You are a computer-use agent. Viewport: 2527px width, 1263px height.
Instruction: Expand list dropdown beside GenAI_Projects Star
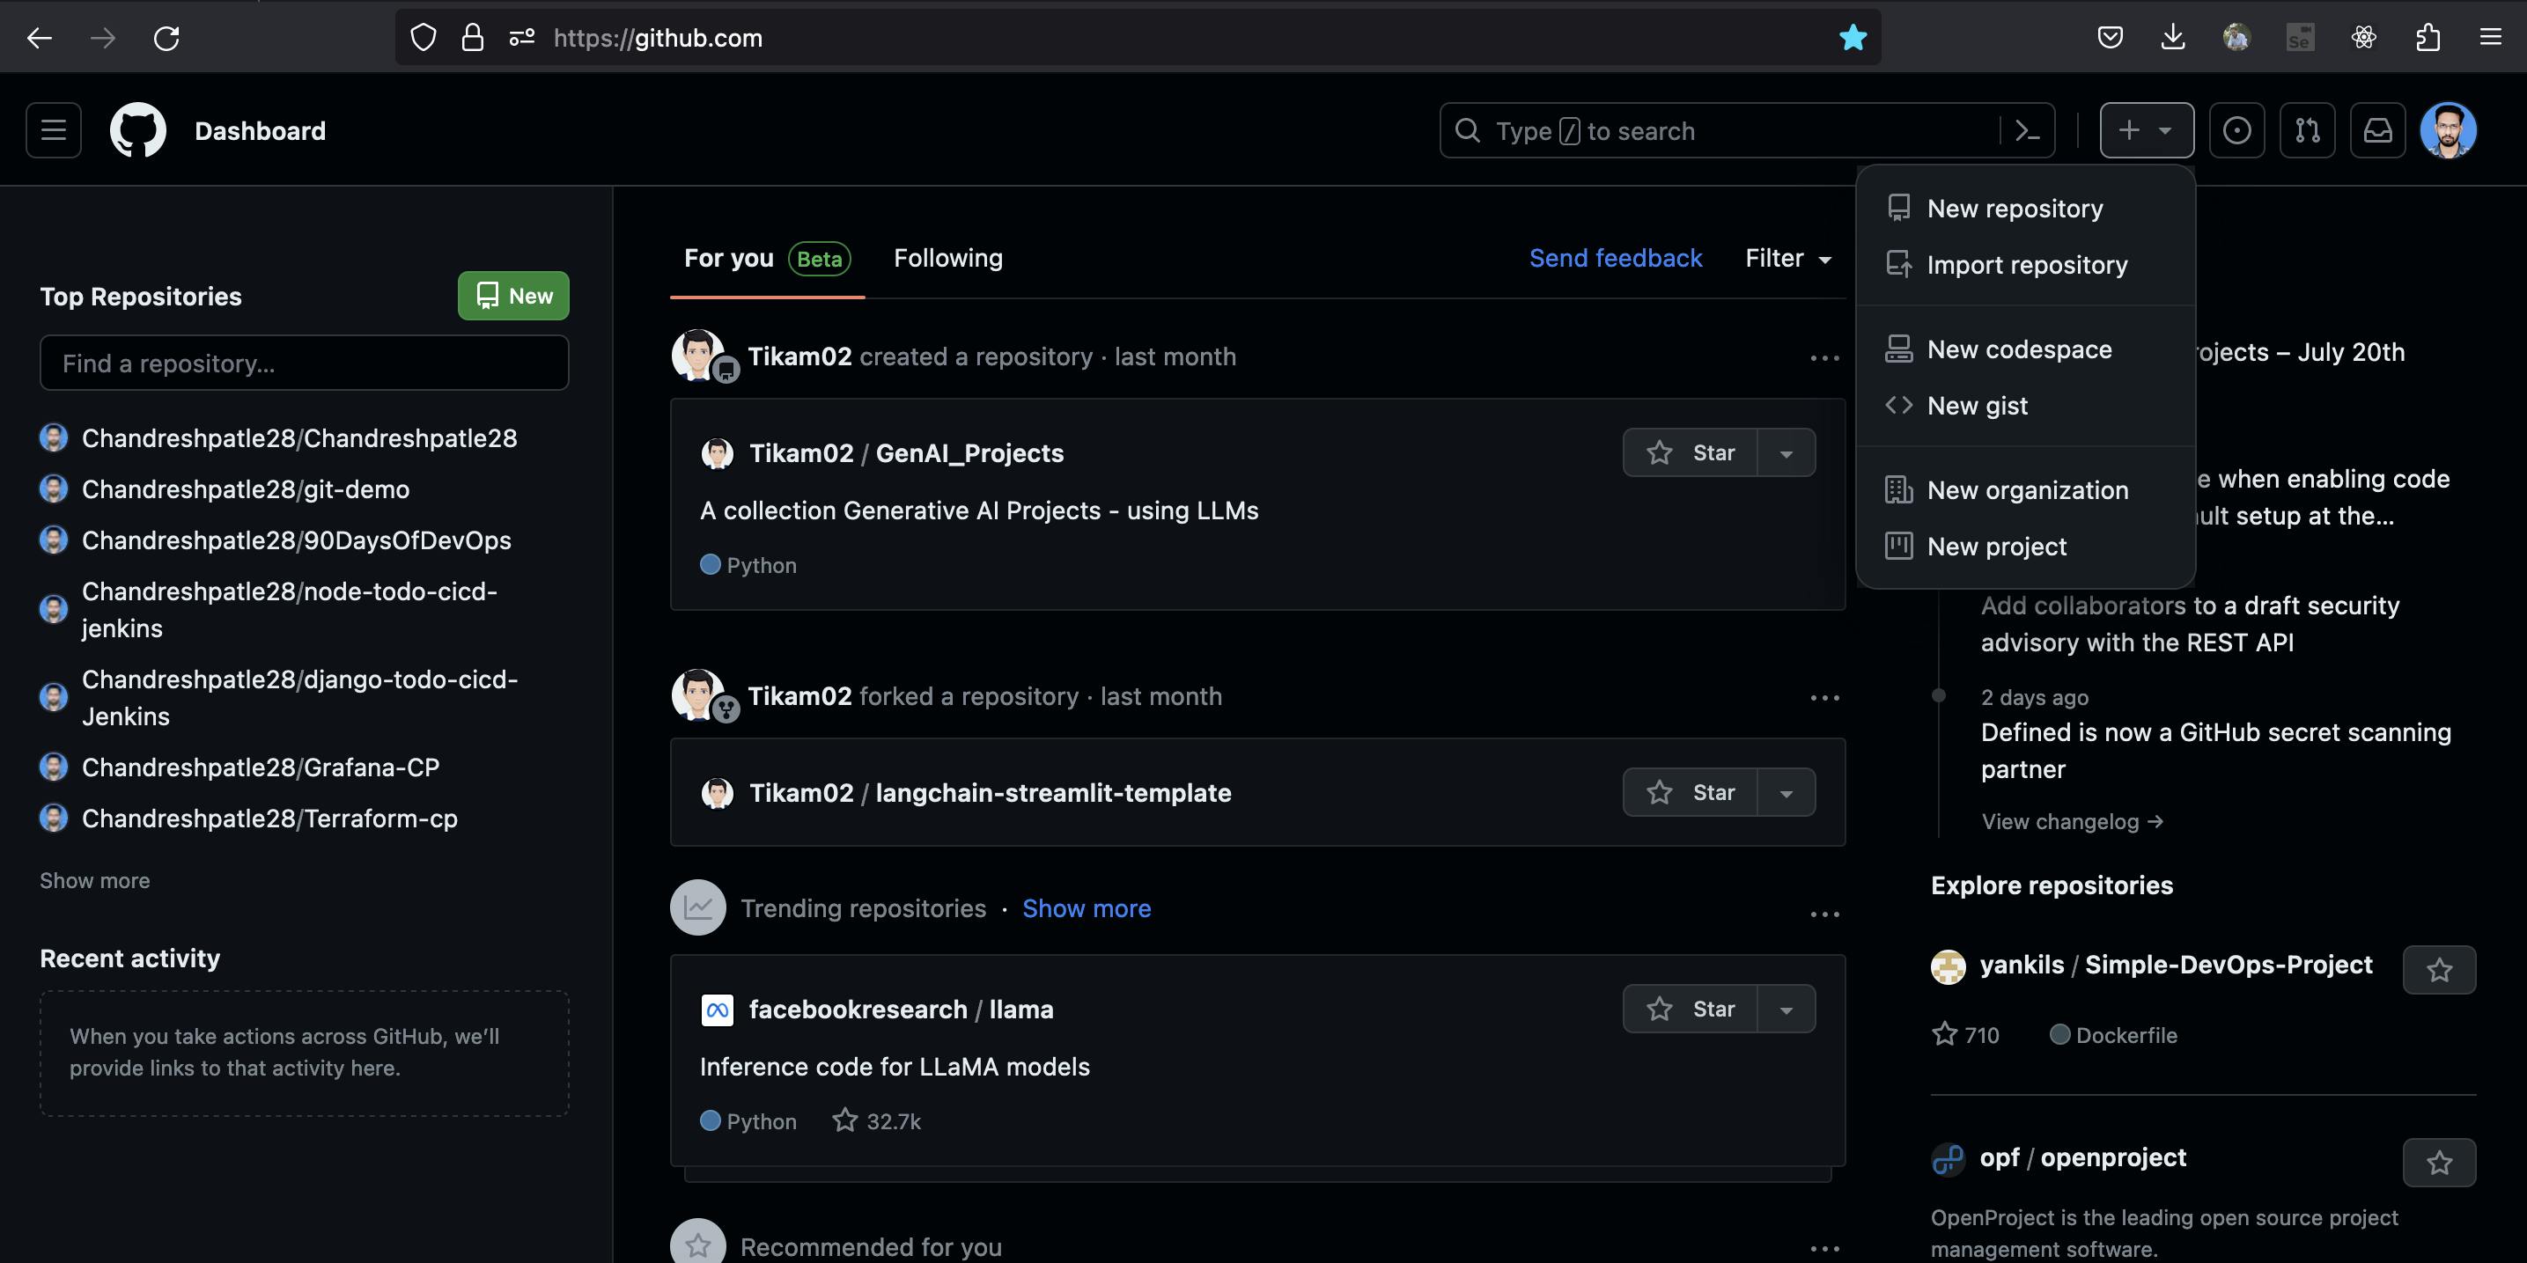click(1787, 452)
